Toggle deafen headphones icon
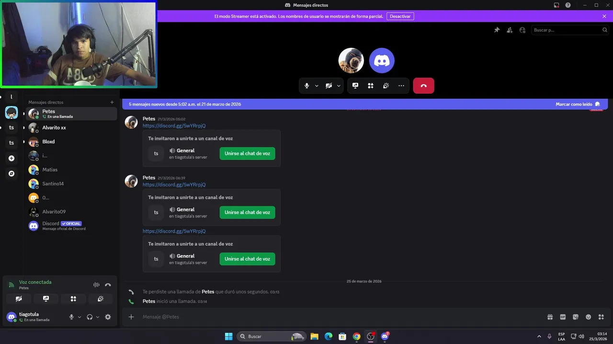The image size is (613, 344). point(90,317)
